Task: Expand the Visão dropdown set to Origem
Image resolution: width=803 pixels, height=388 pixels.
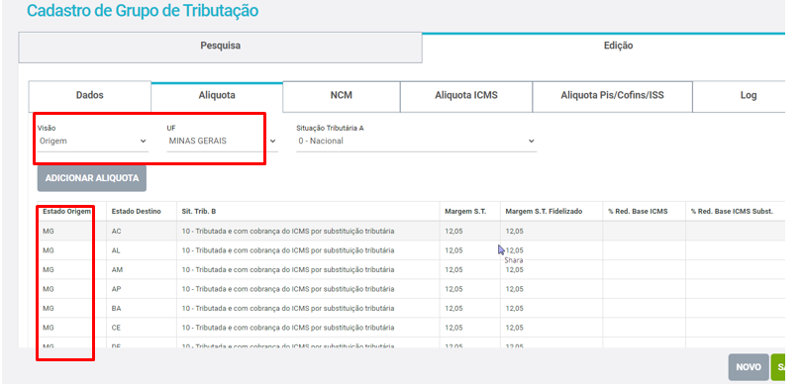Action: click(x=93, y=142)
